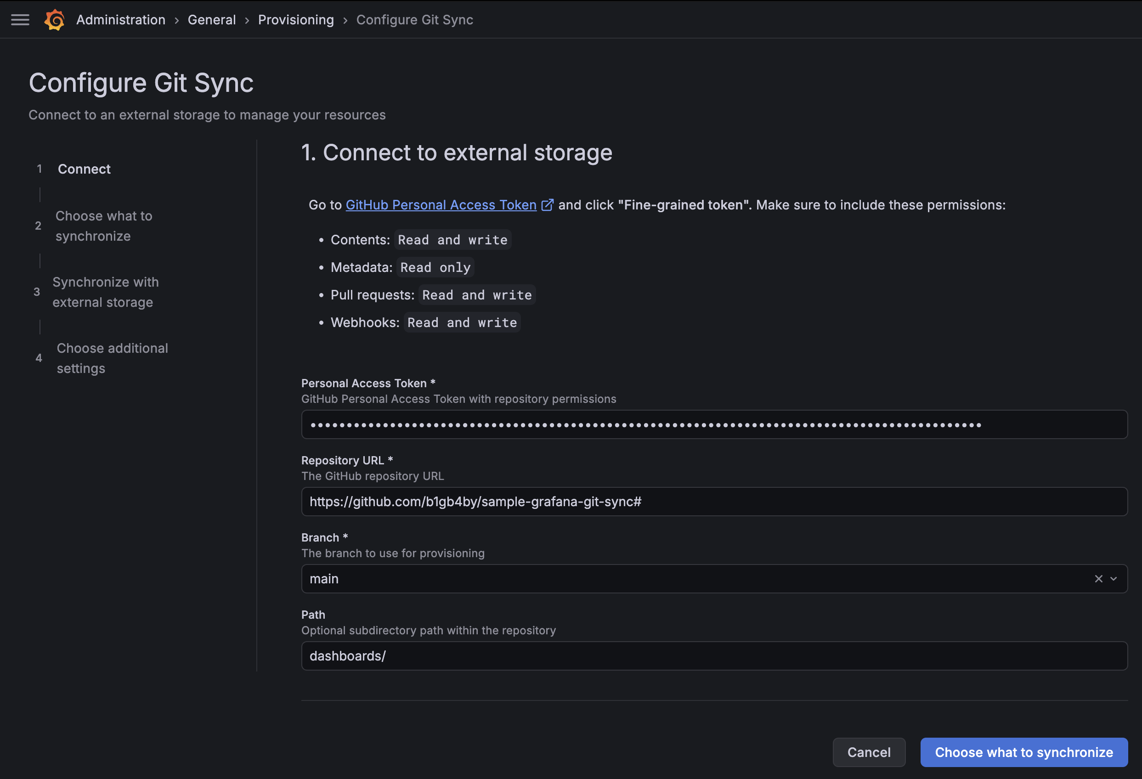
Task: Click the Configure Git Sync page title
Action: [141, 83]
